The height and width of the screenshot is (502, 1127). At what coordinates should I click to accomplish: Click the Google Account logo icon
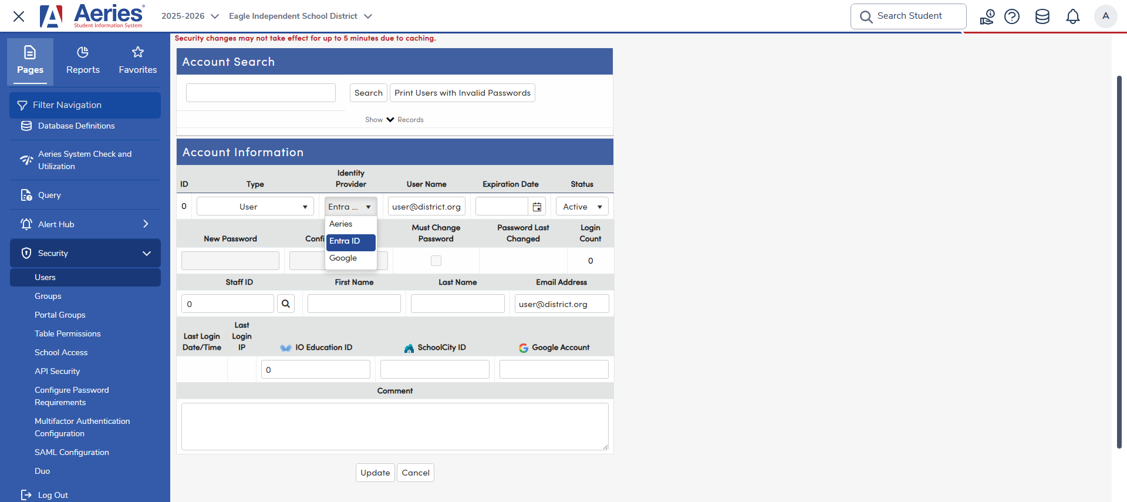point(524,348)
